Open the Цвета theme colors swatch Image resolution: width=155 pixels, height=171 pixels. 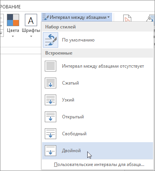point(13,20)
